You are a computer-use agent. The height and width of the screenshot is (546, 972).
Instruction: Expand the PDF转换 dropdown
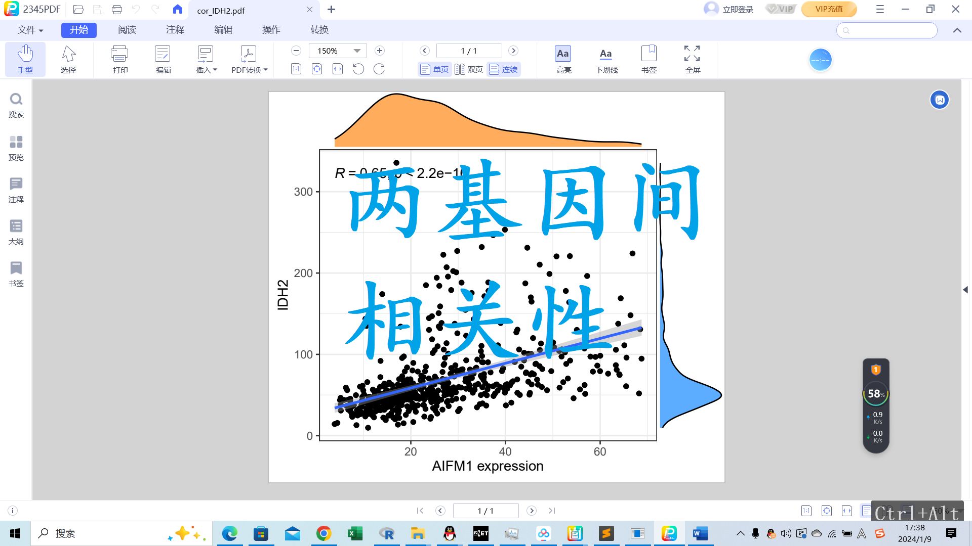(249, 59)
